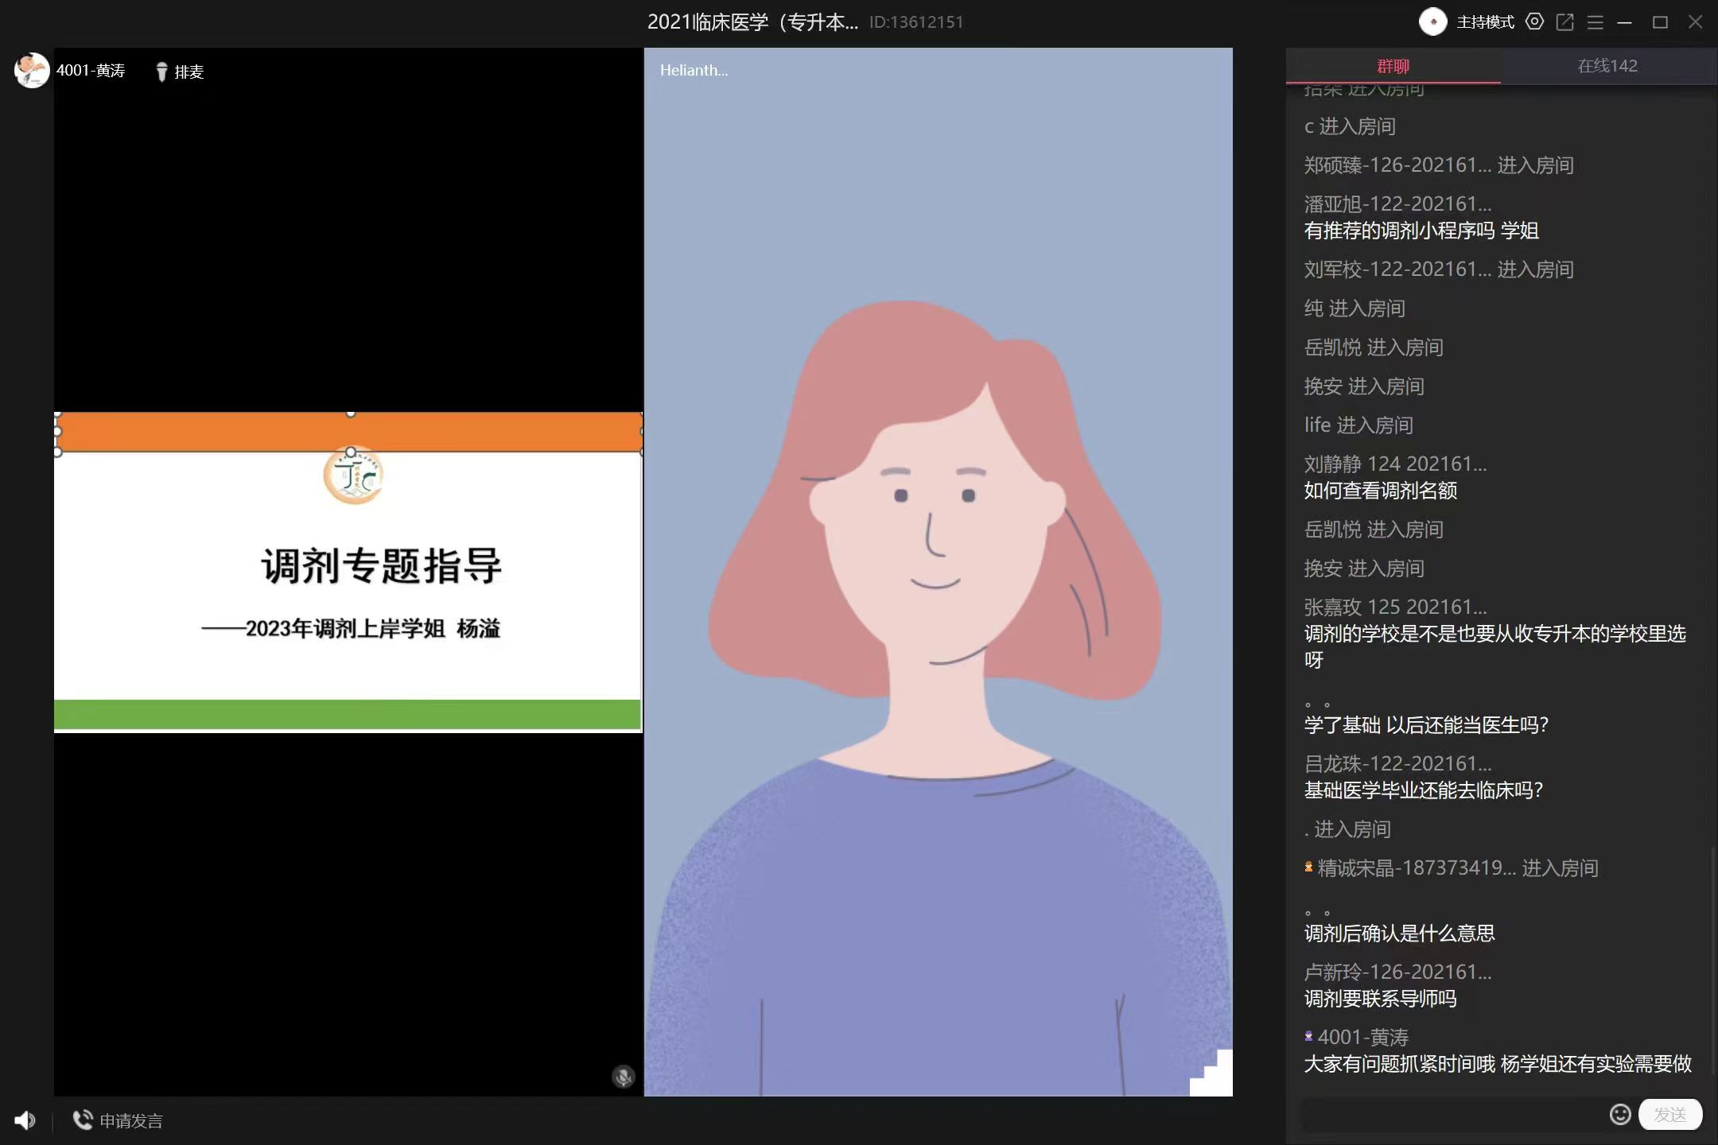
Task: Maximize the live room window
Action: click(x=1660, y=22)
